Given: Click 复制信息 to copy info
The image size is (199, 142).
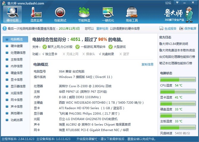Looking at the screenshot, I should coord(148,64).
